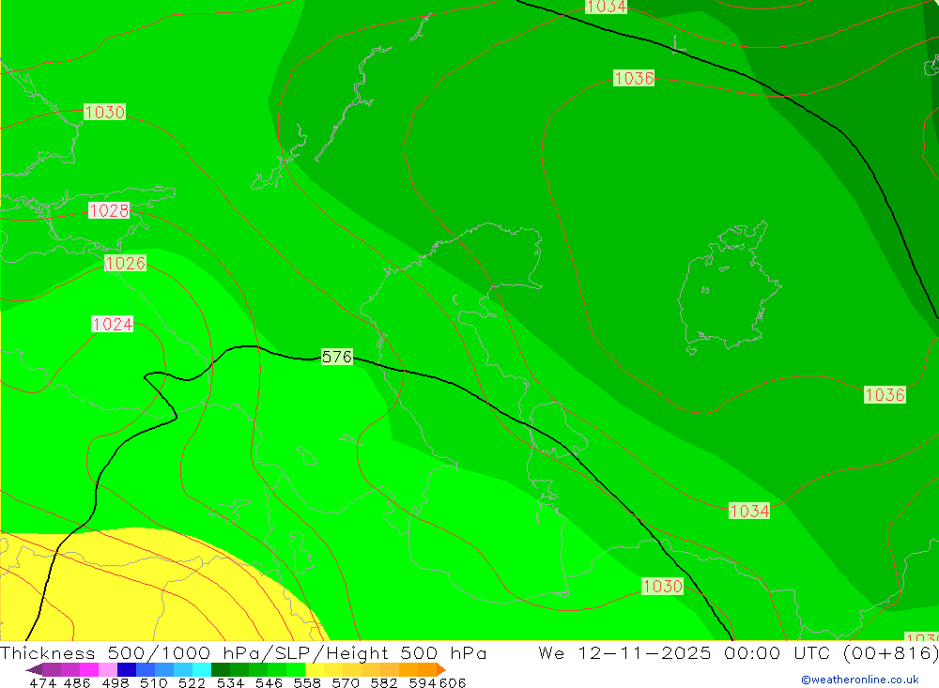This screenshot has height=688, width=939.
Task: Click the 1036 label at the right edge
Action: click(885, 394)
